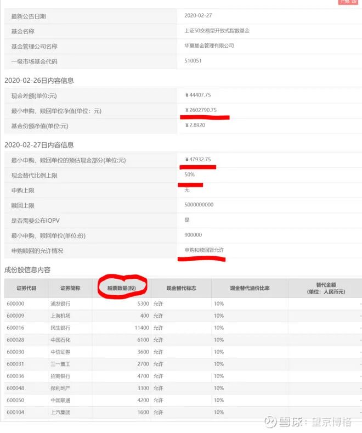Click cash difference value ¥44407.75
The height and width of the screenshot is (433, 362).
coord(198,95)
